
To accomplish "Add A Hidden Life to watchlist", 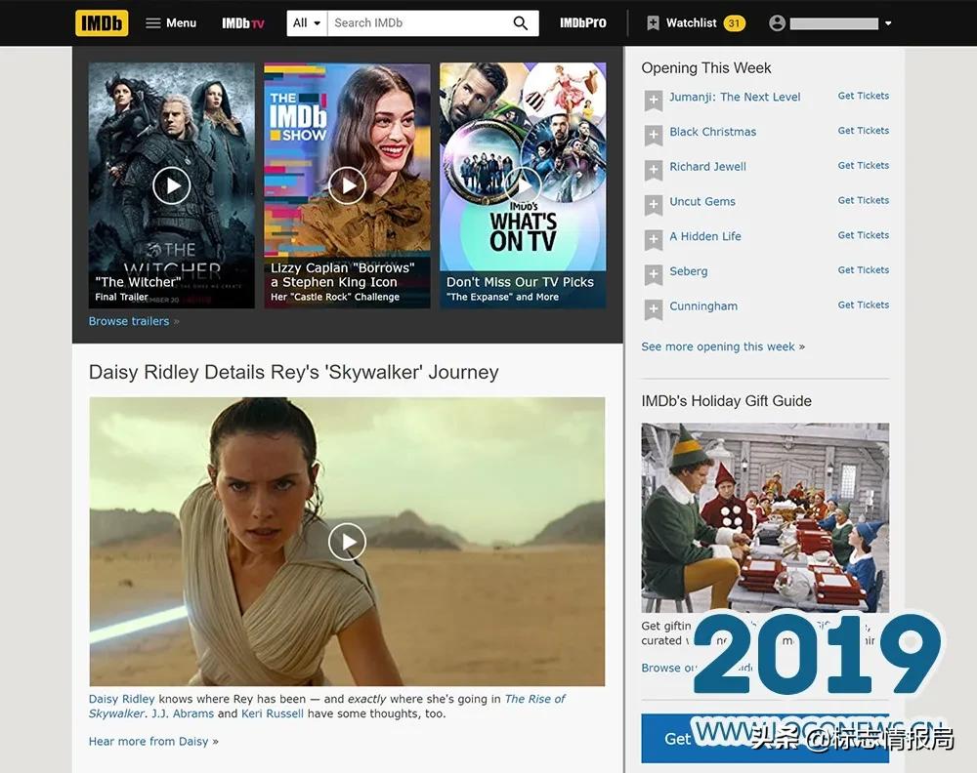I will click(x=653, y=240).
